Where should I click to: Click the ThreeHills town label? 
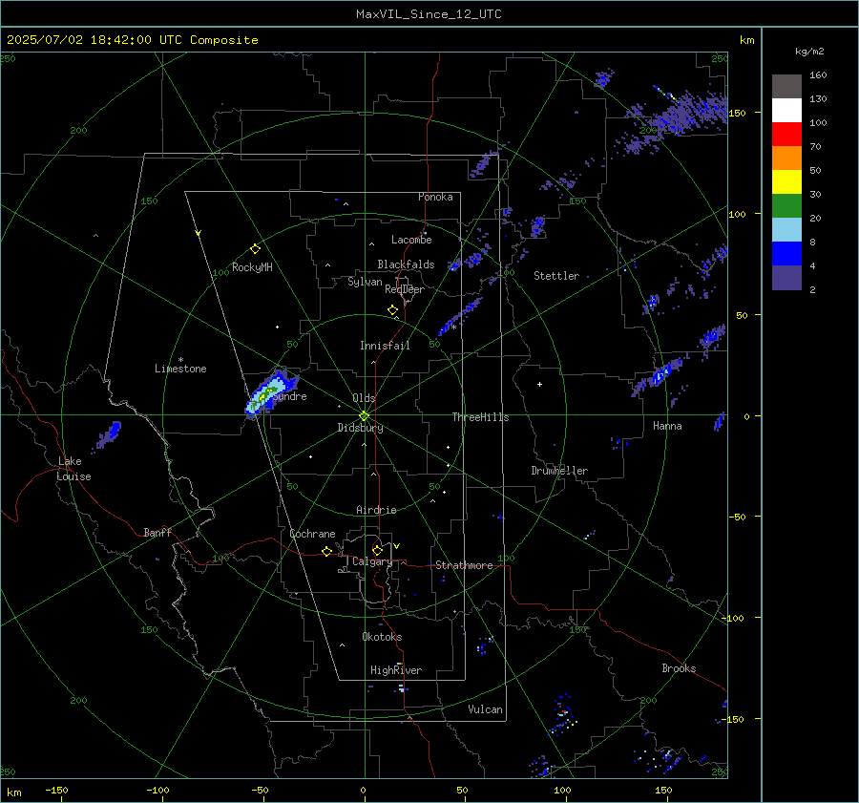click(x=480, y=417)
